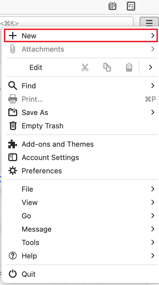Click the puzzle piece add-ons icon
Screen dimensions: 159x285
click(13, 144)
